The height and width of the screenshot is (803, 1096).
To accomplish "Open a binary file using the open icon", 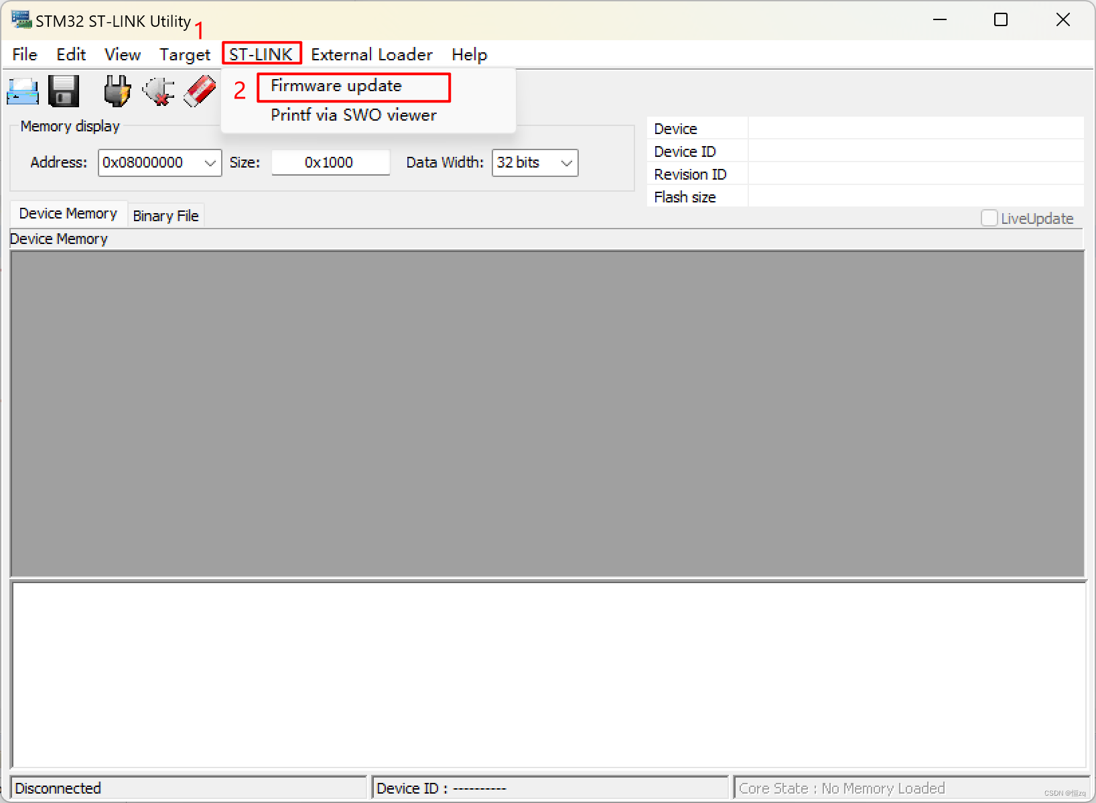I will tap(22, 91).
